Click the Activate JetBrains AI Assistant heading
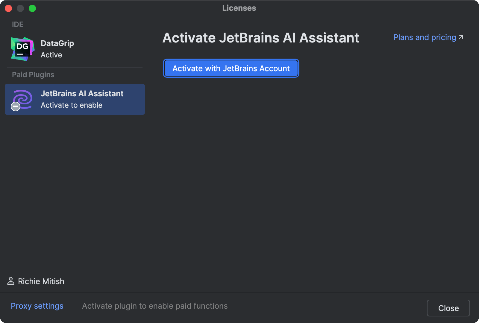The image size is (479, 323). click(260, 38)
